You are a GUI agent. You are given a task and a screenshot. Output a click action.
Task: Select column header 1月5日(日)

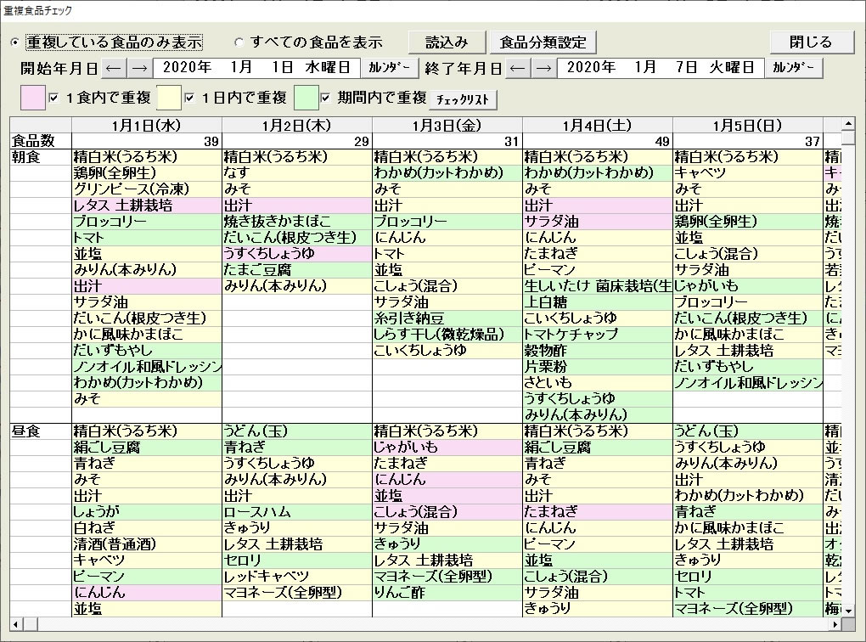748,126
